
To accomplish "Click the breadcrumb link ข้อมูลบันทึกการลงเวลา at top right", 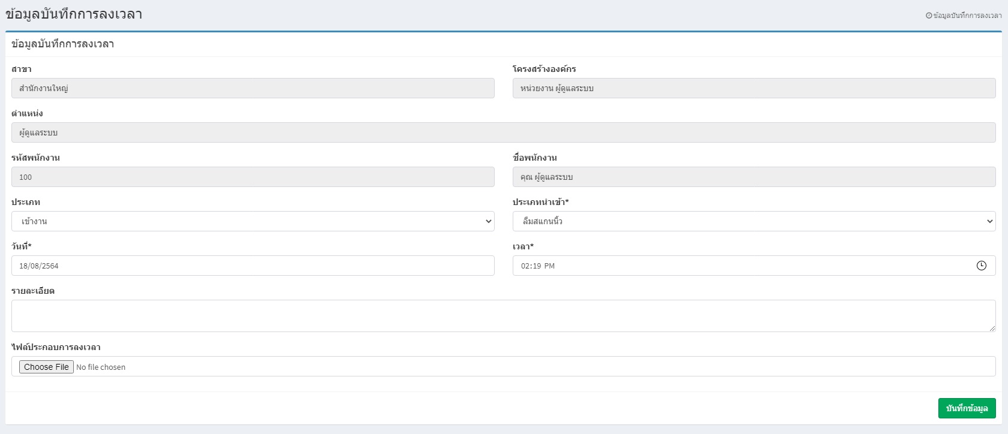I will point(967,16).
